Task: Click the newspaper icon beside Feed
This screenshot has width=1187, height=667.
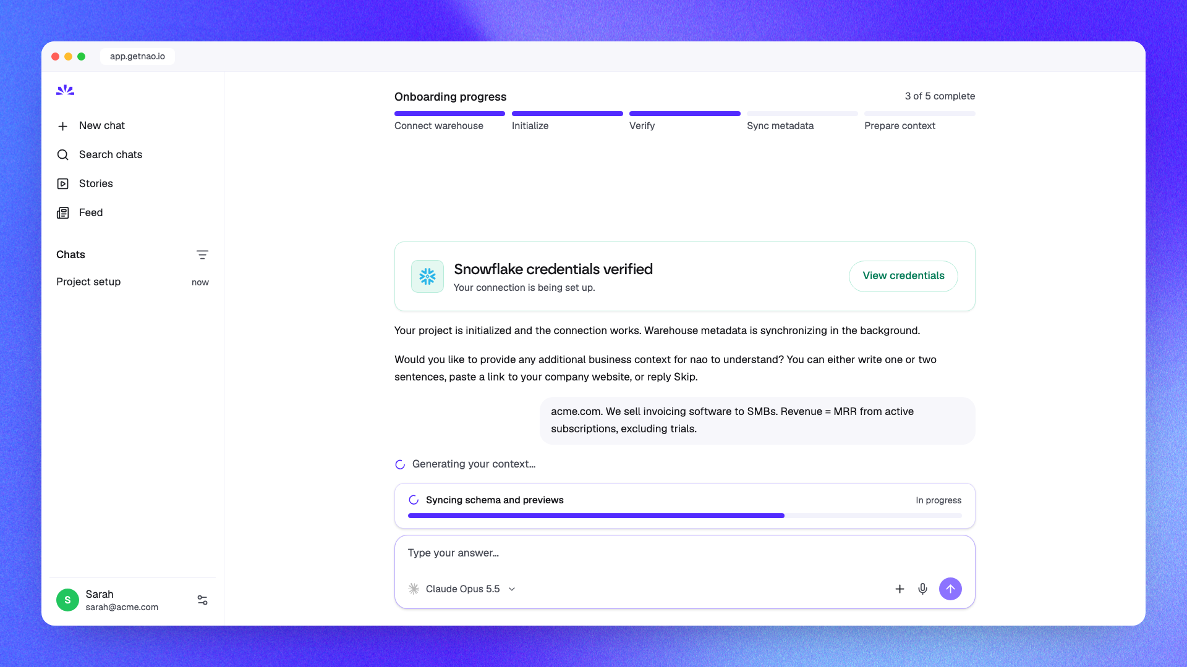Action: pos(62,213)
